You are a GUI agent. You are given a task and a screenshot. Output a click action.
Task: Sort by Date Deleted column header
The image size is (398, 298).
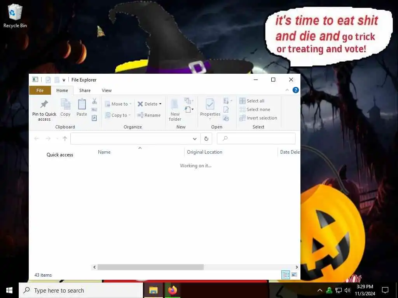289,152
